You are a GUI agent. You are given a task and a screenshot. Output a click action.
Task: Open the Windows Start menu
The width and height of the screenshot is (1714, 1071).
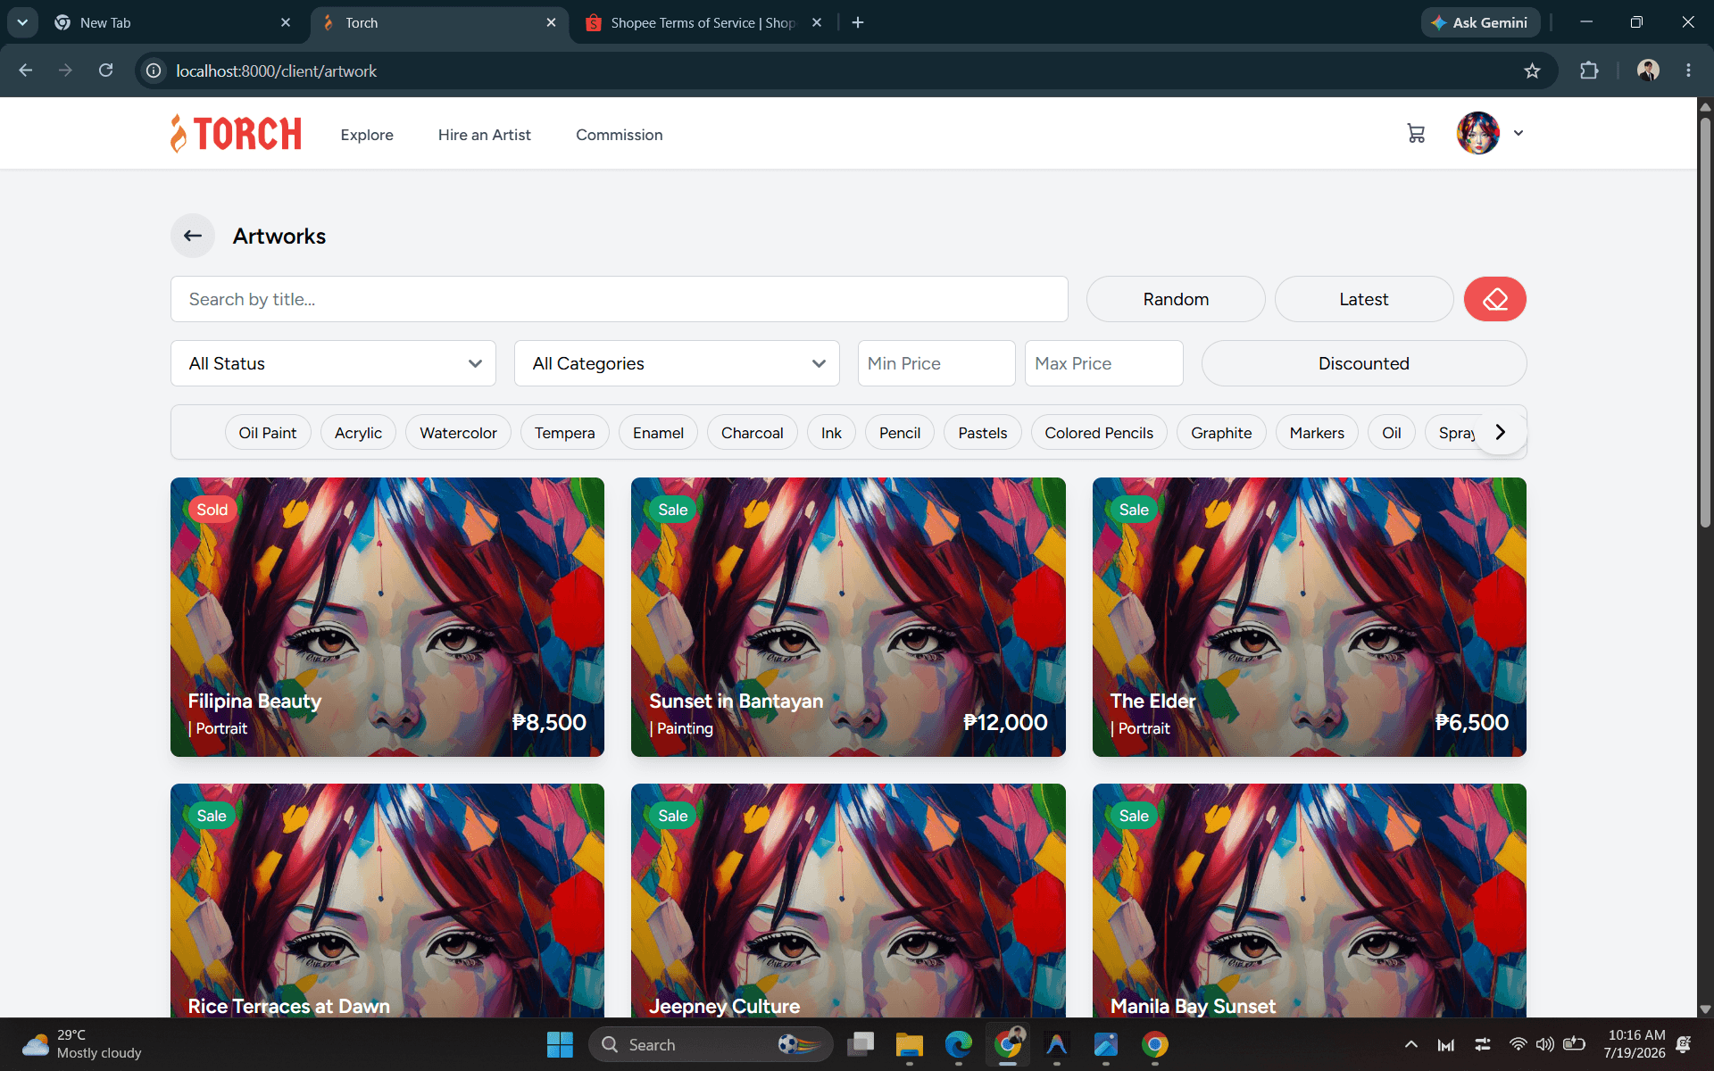(560, 1044)
